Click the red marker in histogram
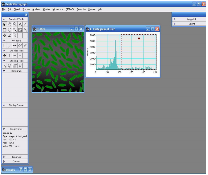Viewport: 208px width, 175px height. pos(139,39)
